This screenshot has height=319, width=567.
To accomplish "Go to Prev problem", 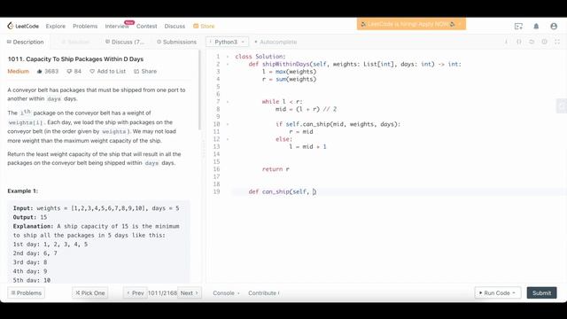I will (x=136, y=293).
